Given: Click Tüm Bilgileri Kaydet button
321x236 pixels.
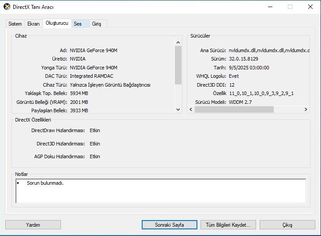Looking at the screenshot, I should tap(228, 225).
